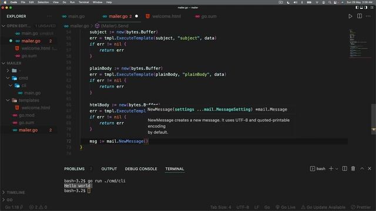Toggle bottom panel layout icon
The image size is (376, 211).
click(x=361, y=8)
